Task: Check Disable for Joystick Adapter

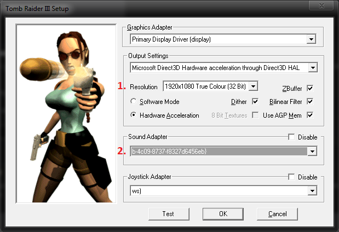Action: point(291,177)
